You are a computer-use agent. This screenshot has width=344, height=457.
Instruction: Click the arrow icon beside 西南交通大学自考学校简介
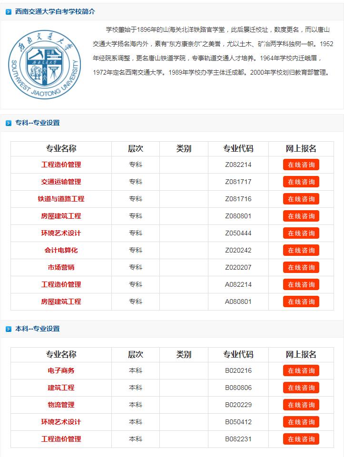[x=9, y=12]
